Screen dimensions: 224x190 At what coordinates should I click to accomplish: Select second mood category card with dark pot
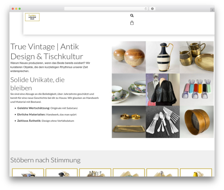point(61,172)
